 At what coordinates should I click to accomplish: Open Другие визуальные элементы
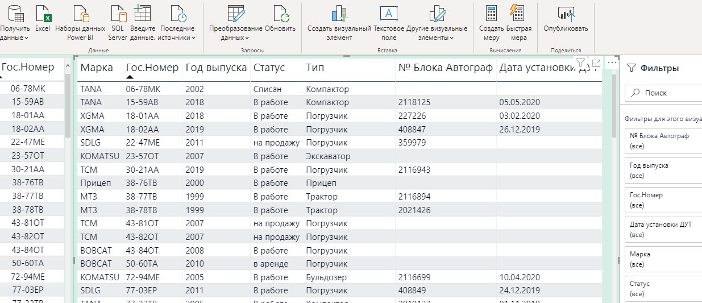(x=437, y=22)
